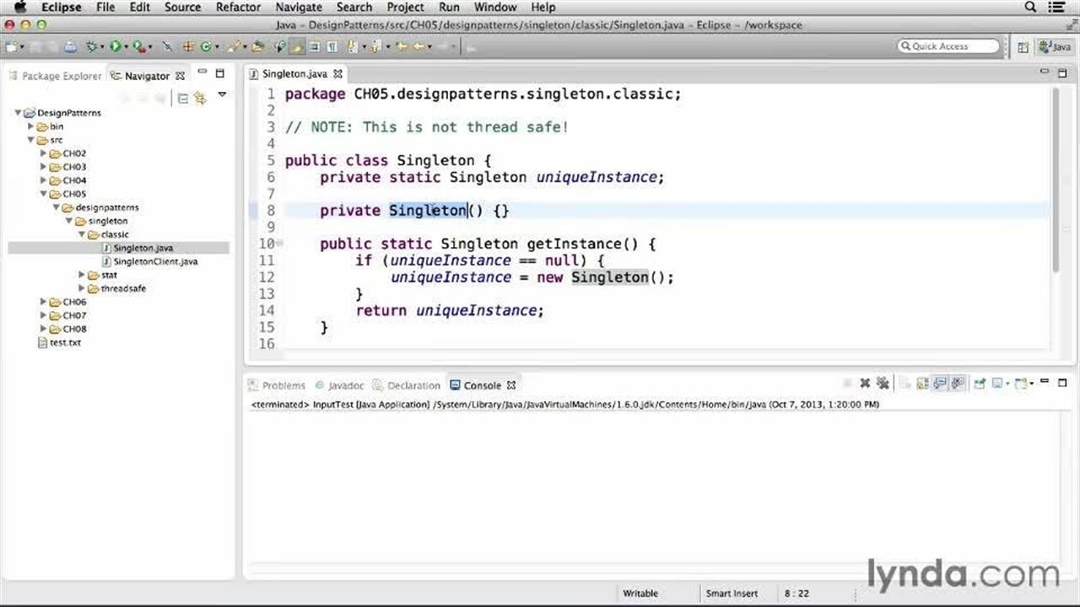The height and width of the screenshot is (607, 1080).
Task: Click Remove All Terminated Launches icon
Action: (x=883, y=384)
